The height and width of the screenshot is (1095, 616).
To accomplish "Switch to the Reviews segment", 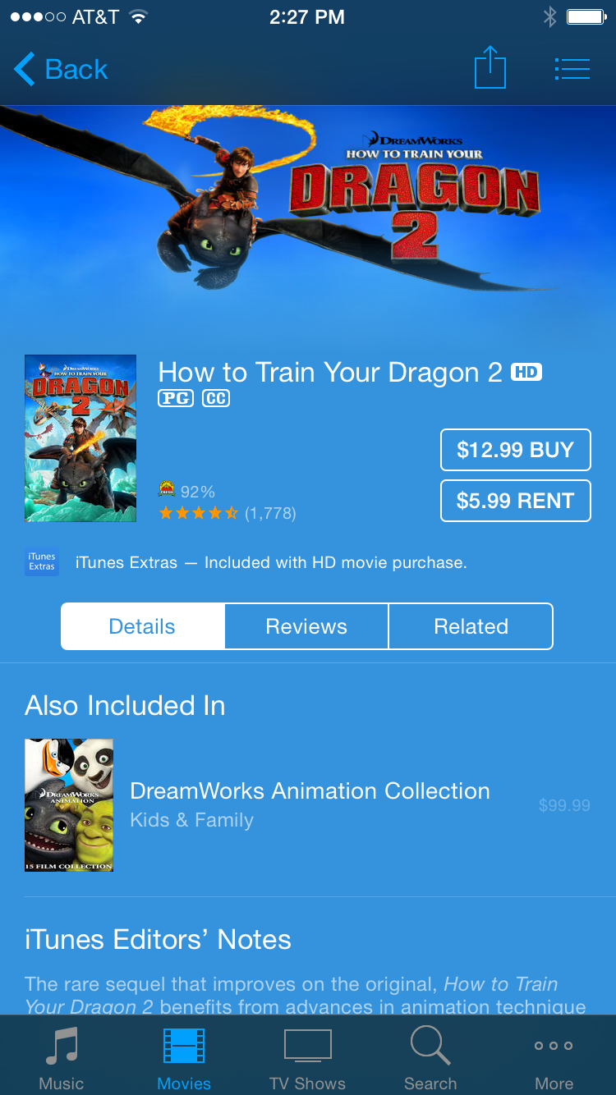I will (306, 626).
